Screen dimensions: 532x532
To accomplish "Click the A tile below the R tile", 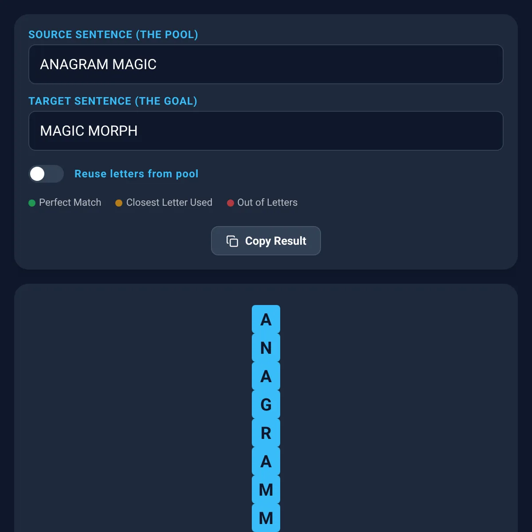I will [266, 461].
